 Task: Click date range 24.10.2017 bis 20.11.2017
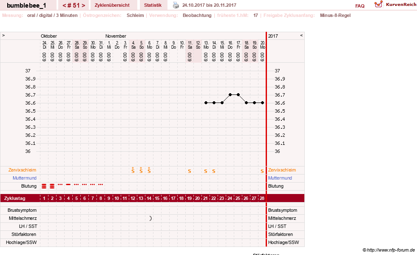(209, 5)
